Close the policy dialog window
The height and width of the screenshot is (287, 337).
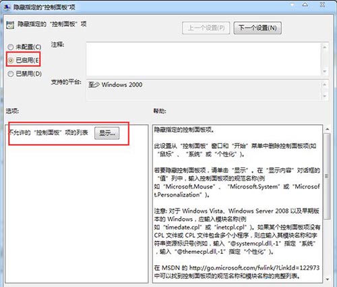(322, 5)
